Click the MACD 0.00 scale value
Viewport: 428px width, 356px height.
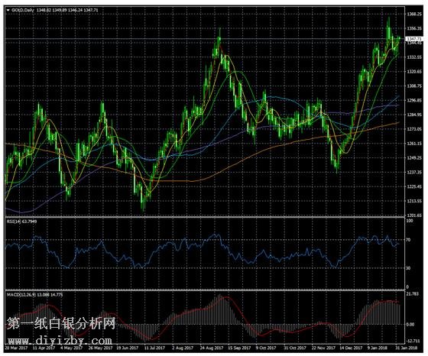pos(410,325)
